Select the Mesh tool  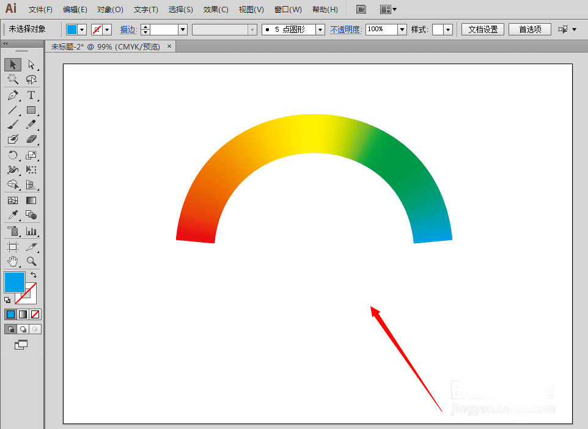pyautogui.click(x=13, y=200)
